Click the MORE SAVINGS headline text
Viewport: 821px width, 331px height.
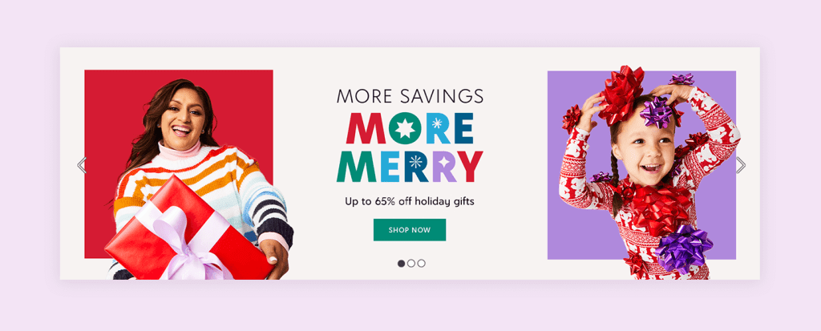[410, 96]
